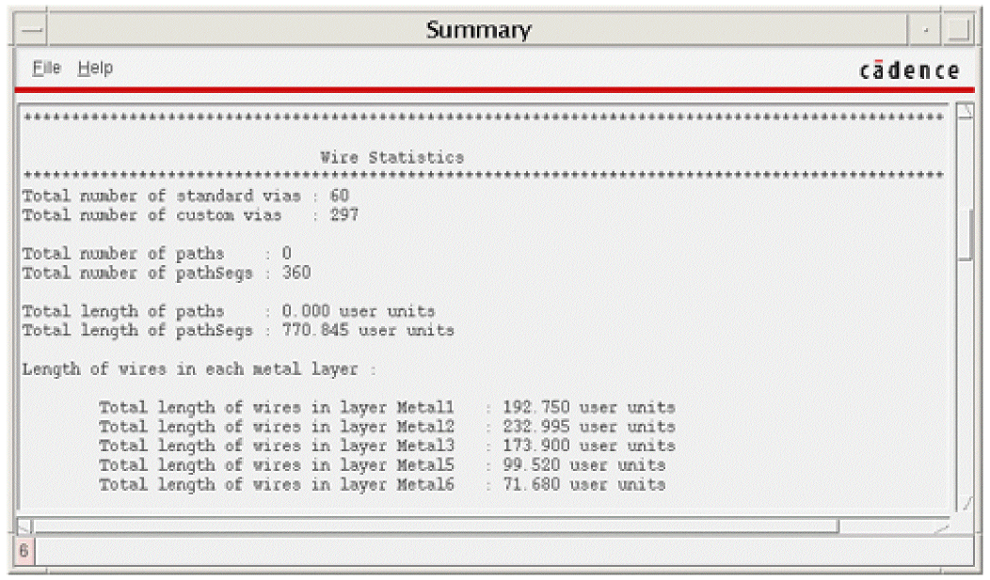This screenshot has width=990, height=580.
Task: Open the Help menu
Action: tap(95, 68)
